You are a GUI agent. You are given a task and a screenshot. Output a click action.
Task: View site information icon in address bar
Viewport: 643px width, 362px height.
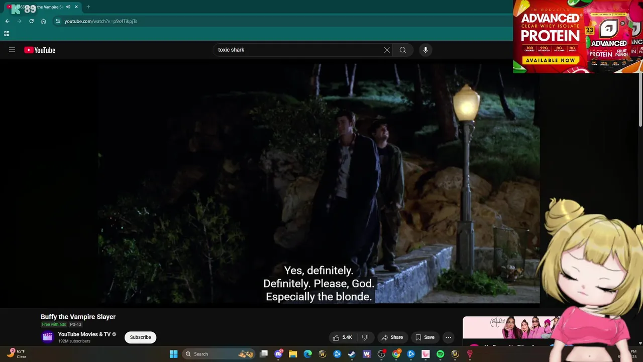pyautogui.click(x=58, y=21)
